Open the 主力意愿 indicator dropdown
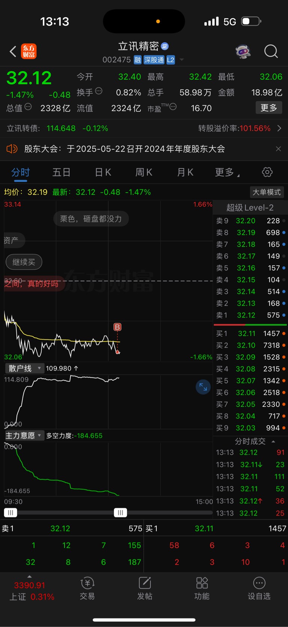The width and height of the screenshot is (288, 627). (x=24, y=435)
